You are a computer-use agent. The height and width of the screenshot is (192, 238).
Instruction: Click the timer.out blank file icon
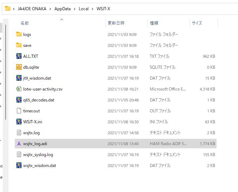19,111
